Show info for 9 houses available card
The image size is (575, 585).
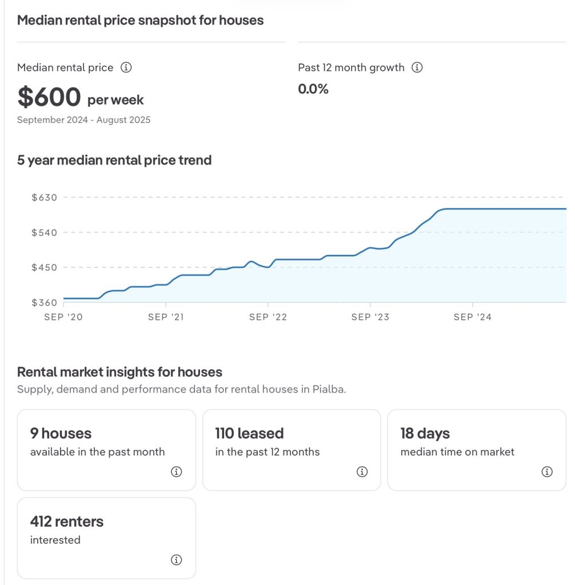[177, 472]
